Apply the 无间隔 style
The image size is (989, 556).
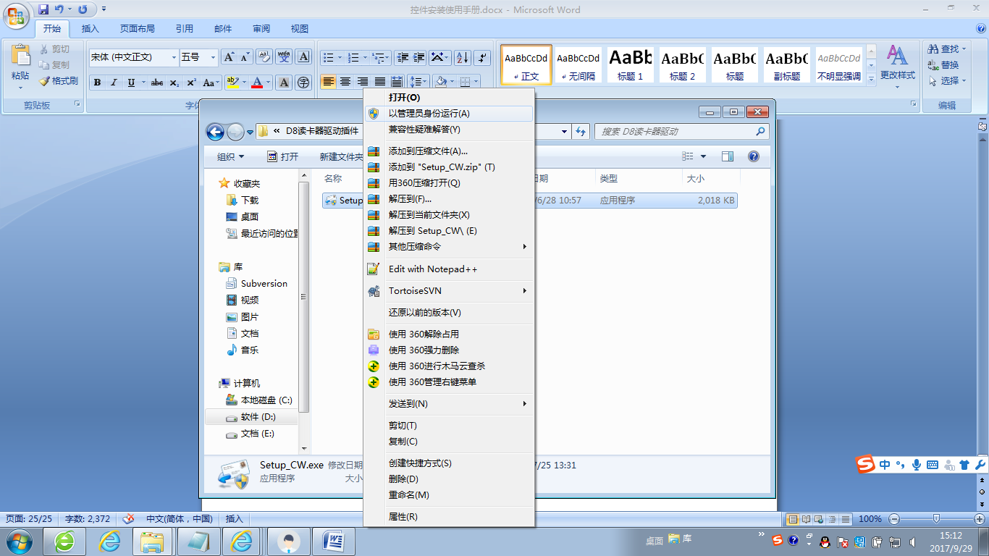pyautogui.click(x=578, y=64)
